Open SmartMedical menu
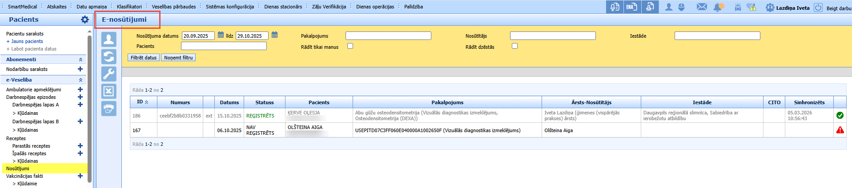Screen dimensions: 852x188 [22, 7]
